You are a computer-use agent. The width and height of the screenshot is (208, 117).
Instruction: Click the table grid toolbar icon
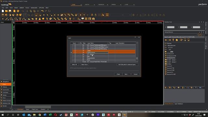(107, 15)
